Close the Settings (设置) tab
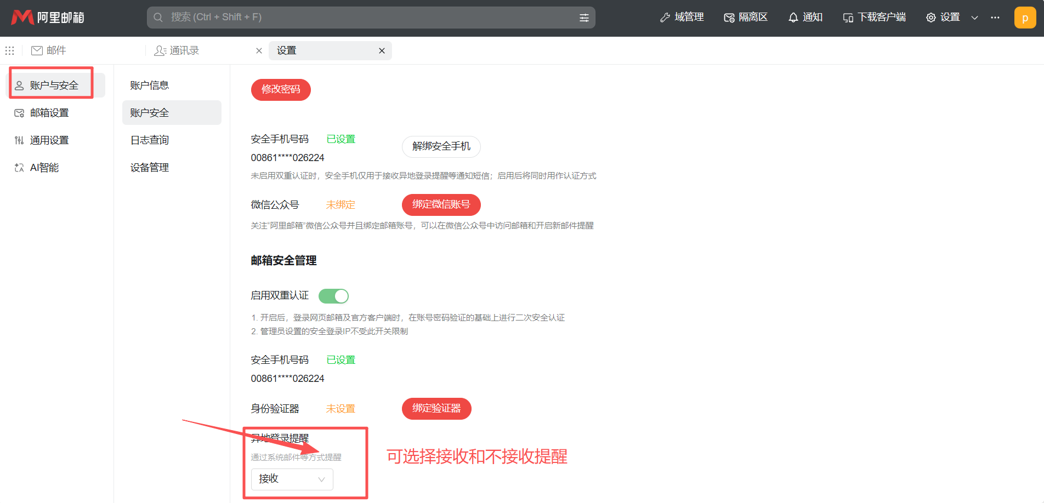This screenshot has width=1044, height=503. [382, 50]
